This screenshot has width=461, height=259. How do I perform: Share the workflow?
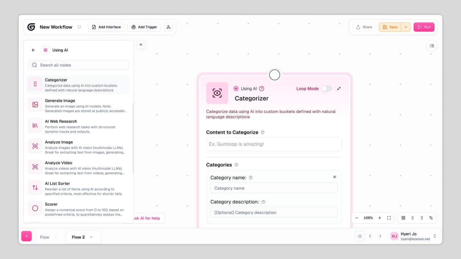click(x=364, y=27)
